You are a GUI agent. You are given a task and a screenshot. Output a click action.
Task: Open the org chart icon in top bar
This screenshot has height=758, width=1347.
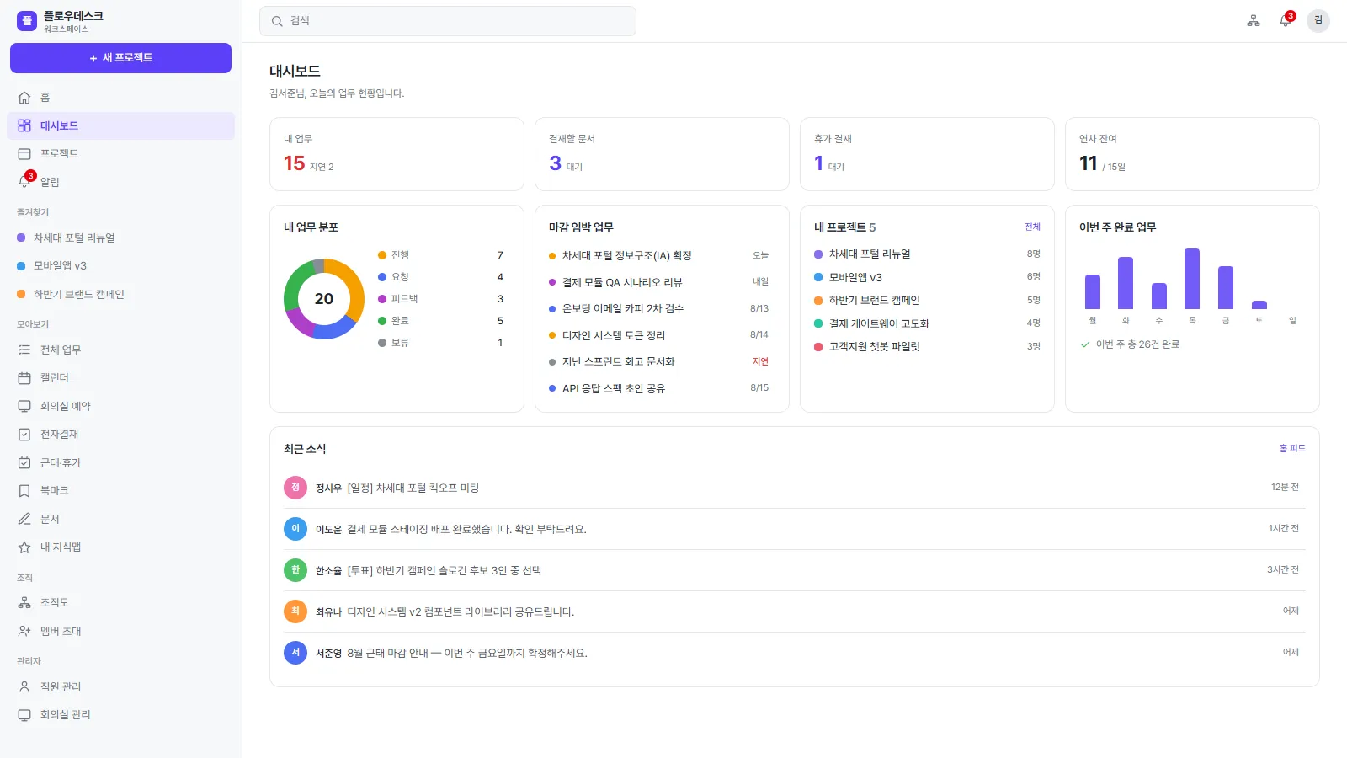1254,21
